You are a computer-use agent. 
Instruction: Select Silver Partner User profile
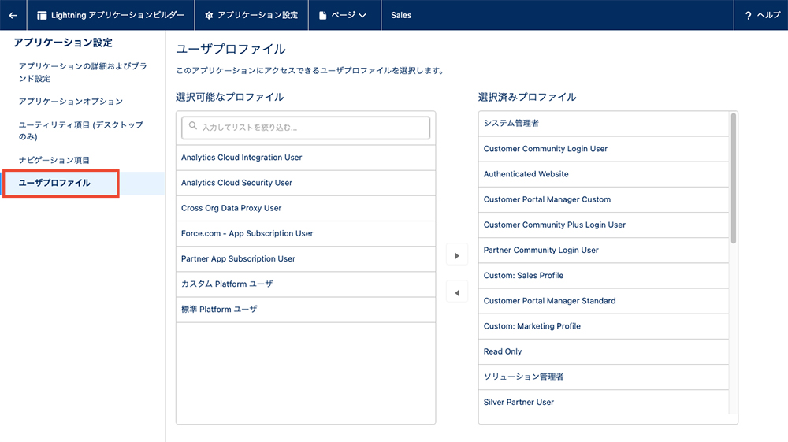pos(604,403)
